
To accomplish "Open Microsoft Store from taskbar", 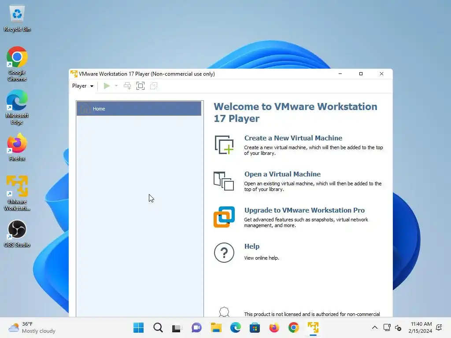I will coord(255,327).
